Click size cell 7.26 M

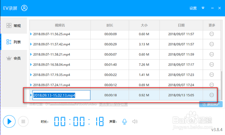pyautogui.click(x=144, y=65)
